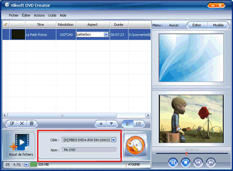The height and width of the screenshot is (171, 233).
Task: Click the left arrow of horizontal scrollbar
Action: 5,115
